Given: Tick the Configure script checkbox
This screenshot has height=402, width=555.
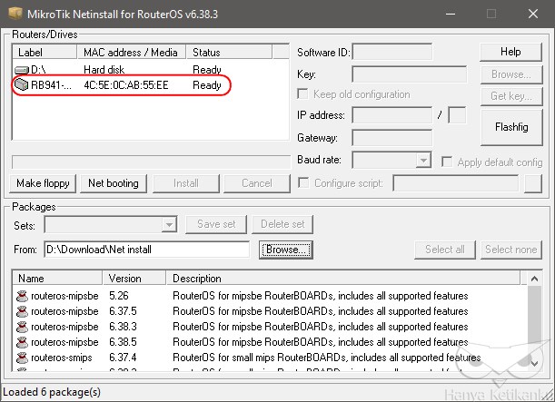Looking at the screenshot, I should [303, 182].
